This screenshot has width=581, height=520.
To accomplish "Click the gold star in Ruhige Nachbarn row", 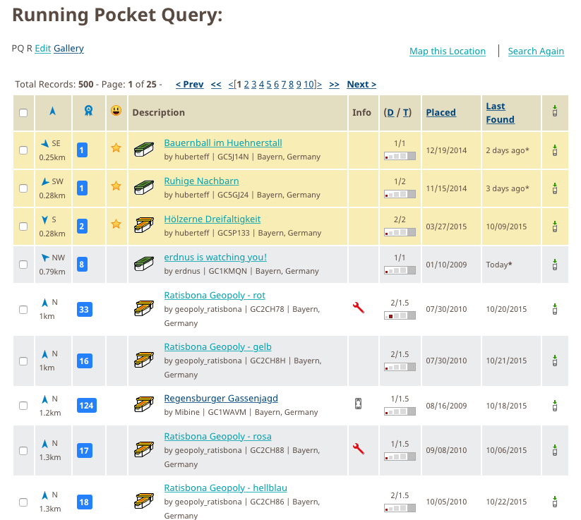I will tap(116, 186).
